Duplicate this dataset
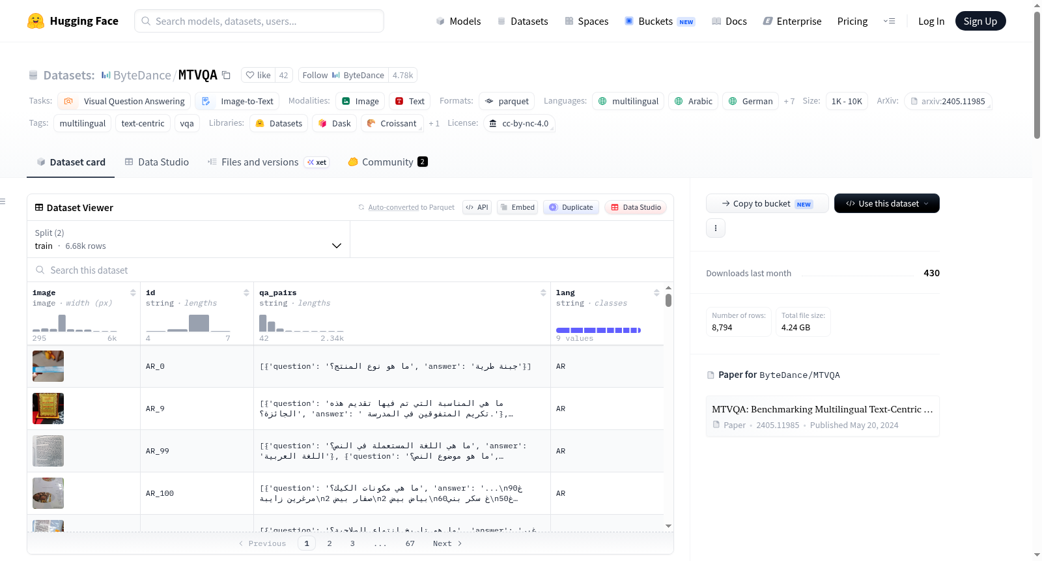Viewport: 1042px width, 561px height. click(x=570, y=207)
